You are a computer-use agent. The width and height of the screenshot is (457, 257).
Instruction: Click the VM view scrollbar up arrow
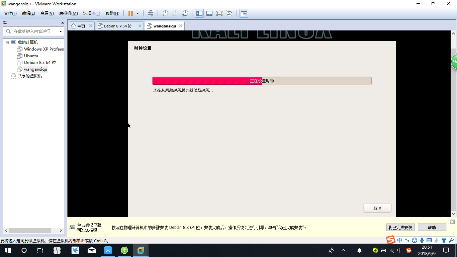click(x=454, y=33)
